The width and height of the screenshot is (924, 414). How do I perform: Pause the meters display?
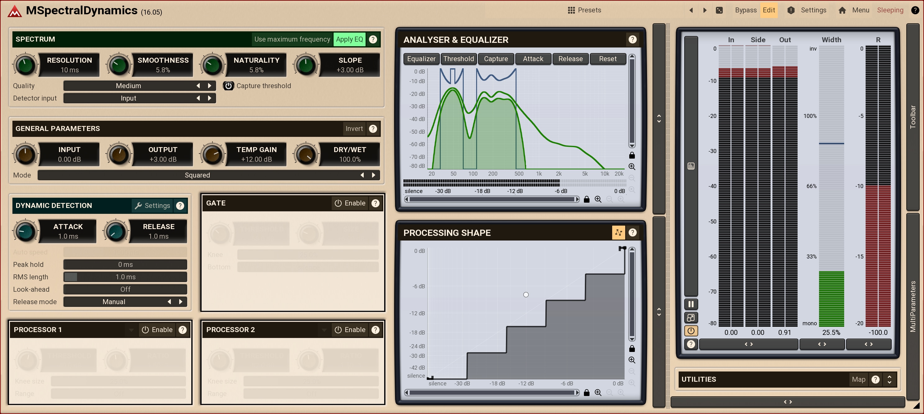(691, 304)
